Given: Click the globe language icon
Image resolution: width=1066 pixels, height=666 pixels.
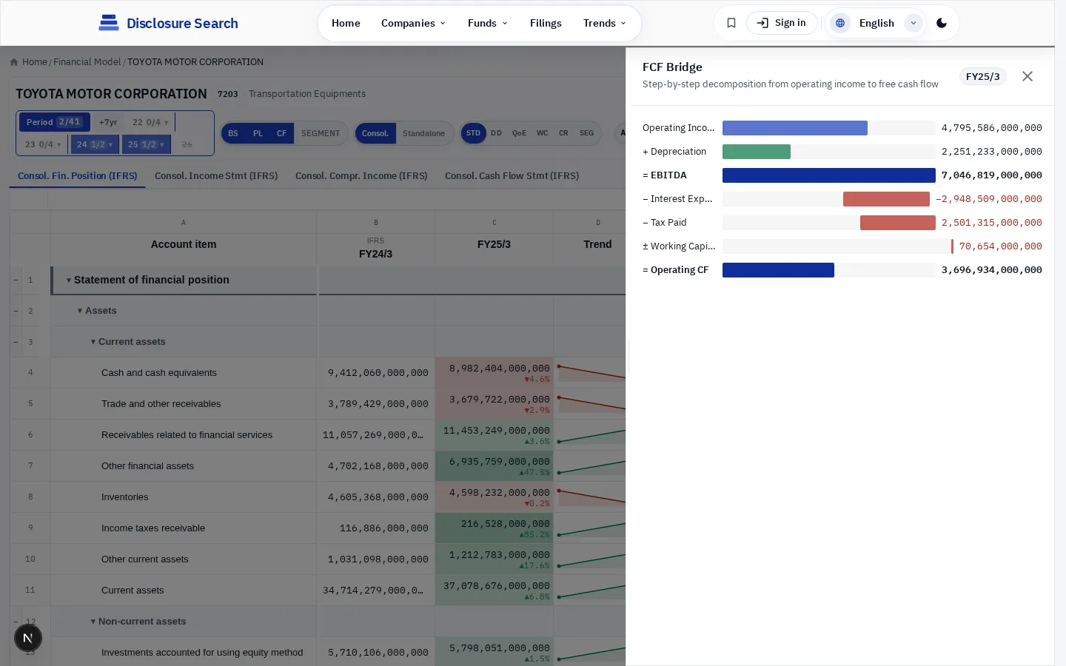Looking at the screenshot, I should 840,23.
